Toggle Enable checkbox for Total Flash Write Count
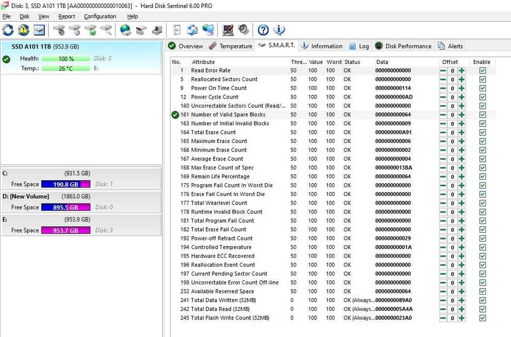The width and height of the screenshot is (511, 337). (x=483, y=318)
